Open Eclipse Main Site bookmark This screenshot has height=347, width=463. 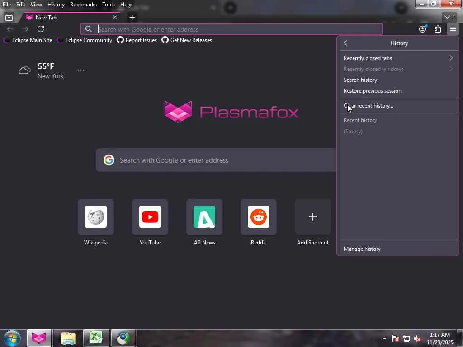(28, 40)
